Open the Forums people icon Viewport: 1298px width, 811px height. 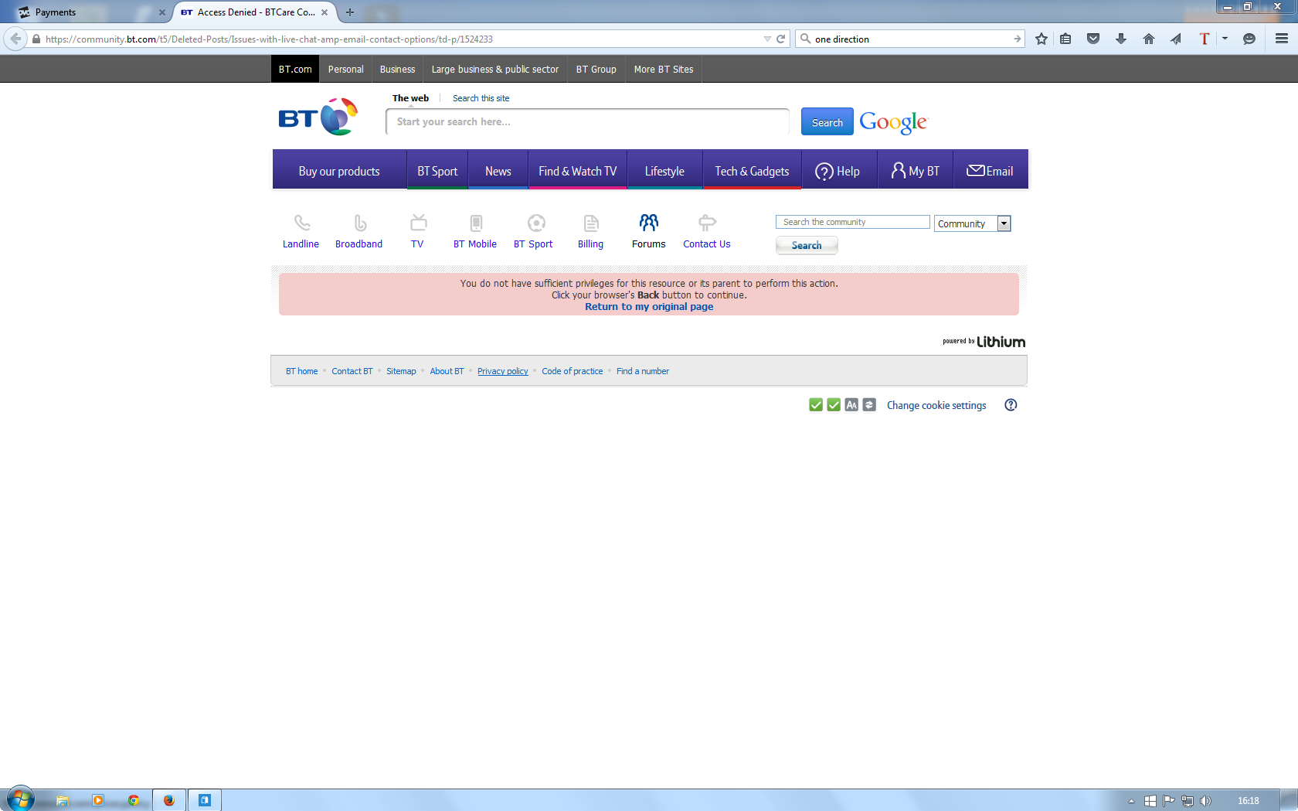coord(649,223)
